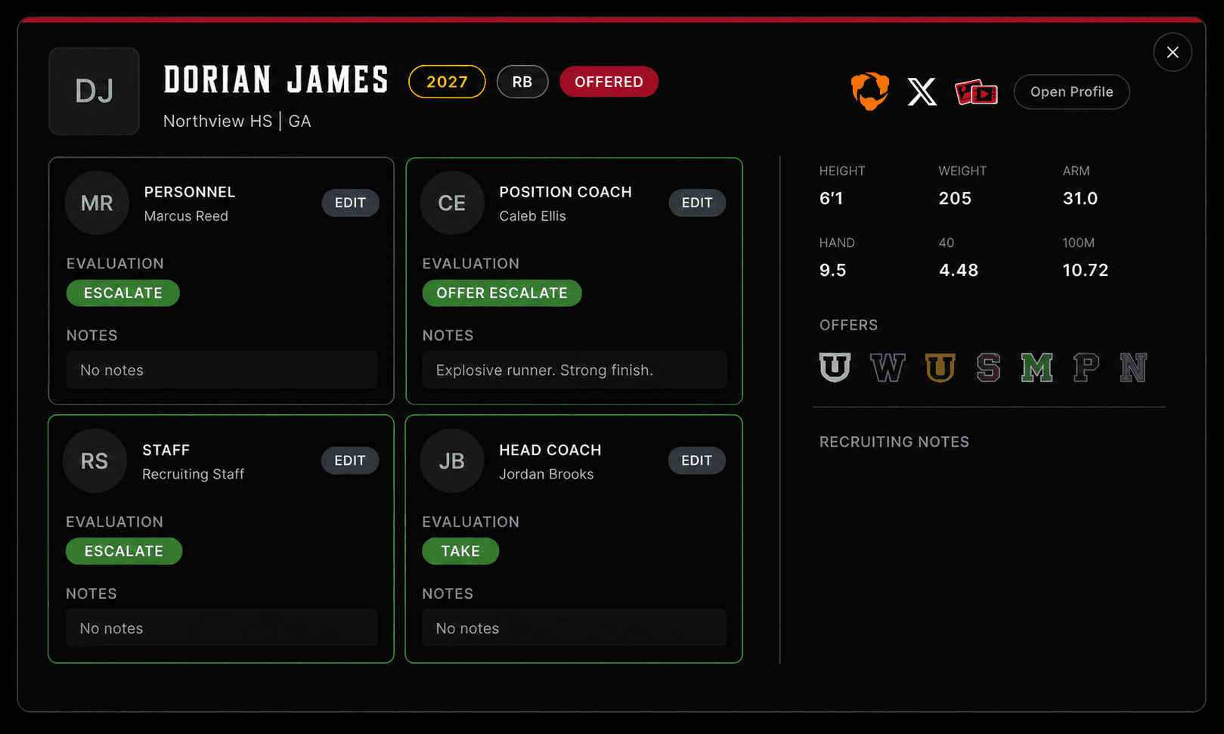Click the white U school offer logo

pyautogui.click(x=835, y=367)
